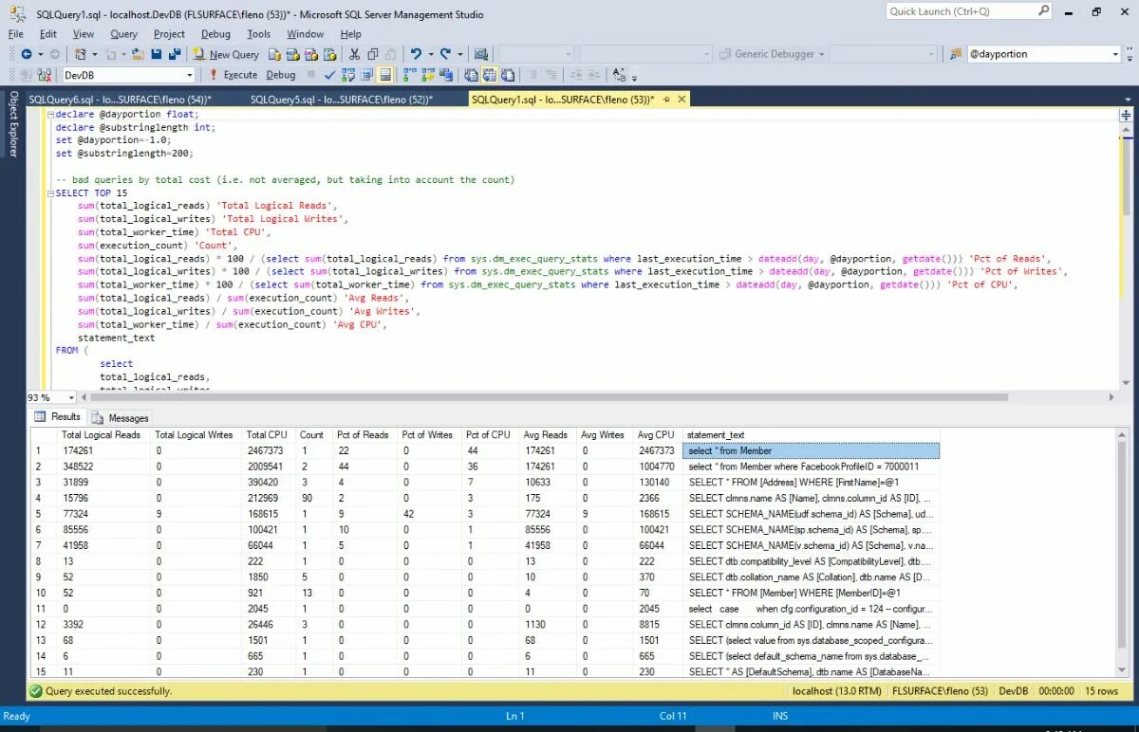Click the Open File folder icon

(139, 54)
